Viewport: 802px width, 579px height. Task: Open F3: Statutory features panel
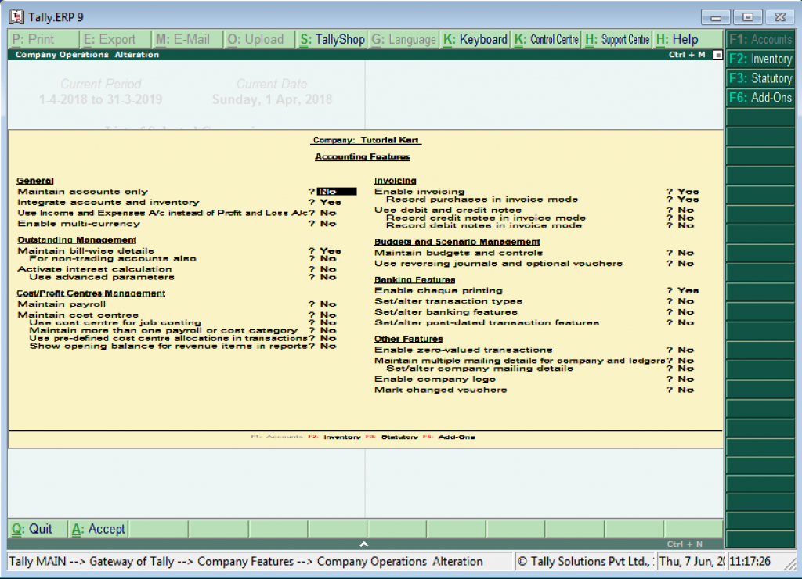click(762, 77)
